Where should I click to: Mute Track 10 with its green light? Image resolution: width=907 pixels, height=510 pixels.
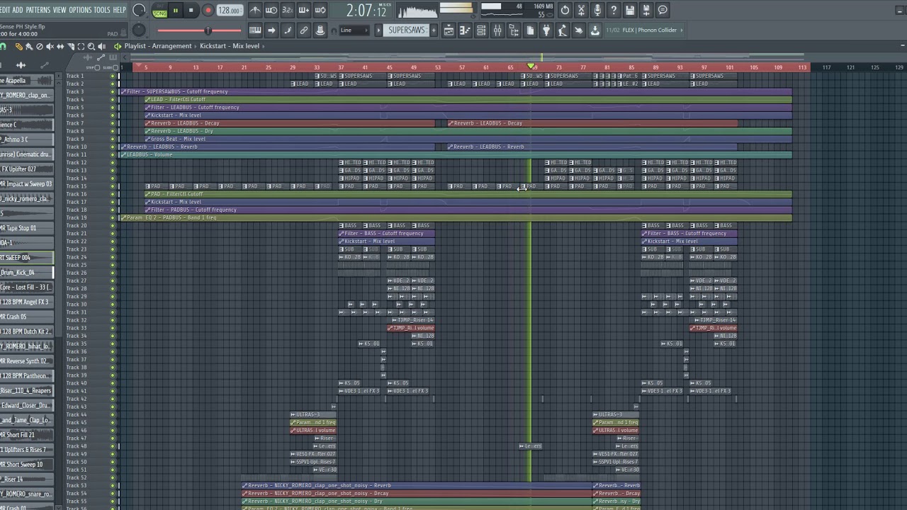click(x=112, y=147)
